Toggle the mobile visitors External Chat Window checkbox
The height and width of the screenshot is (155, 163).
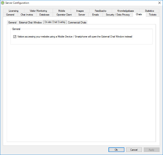point(15,37)
